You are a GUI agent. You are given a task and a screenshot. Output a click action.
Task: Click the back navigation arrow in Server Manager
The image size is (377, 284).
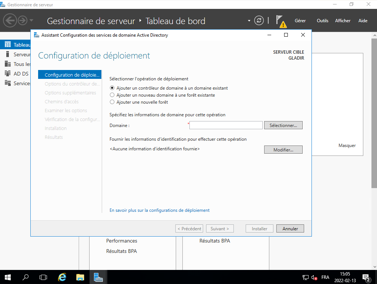click(10, 20)
